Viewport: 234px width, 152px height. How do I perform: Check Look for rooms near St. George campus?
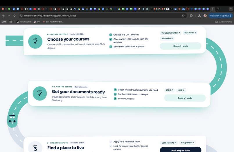(111, 146)
